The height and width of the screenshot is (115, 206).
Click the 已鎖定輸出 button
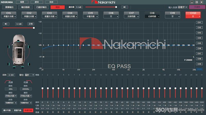[41, 7]
